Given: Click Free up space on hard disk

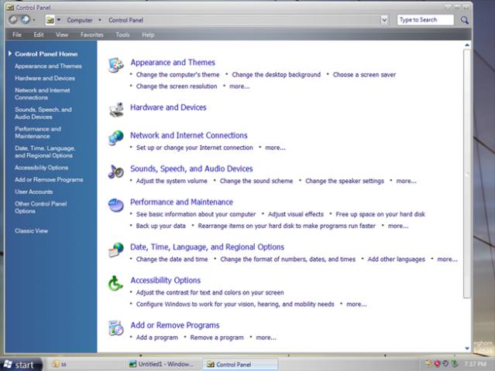Looking at the screenshot, I should pyautogui.click(x=380, y=214).
